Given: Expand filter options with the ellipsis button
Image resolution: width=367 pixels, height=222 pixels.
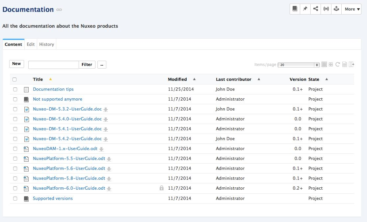Looking at the screenshot, I should [102, 65].
